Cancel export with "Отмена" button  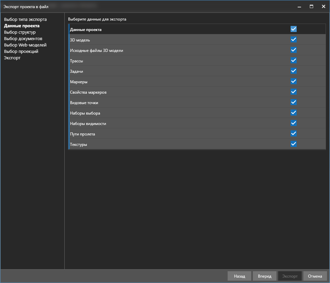[x=315, y=276]
